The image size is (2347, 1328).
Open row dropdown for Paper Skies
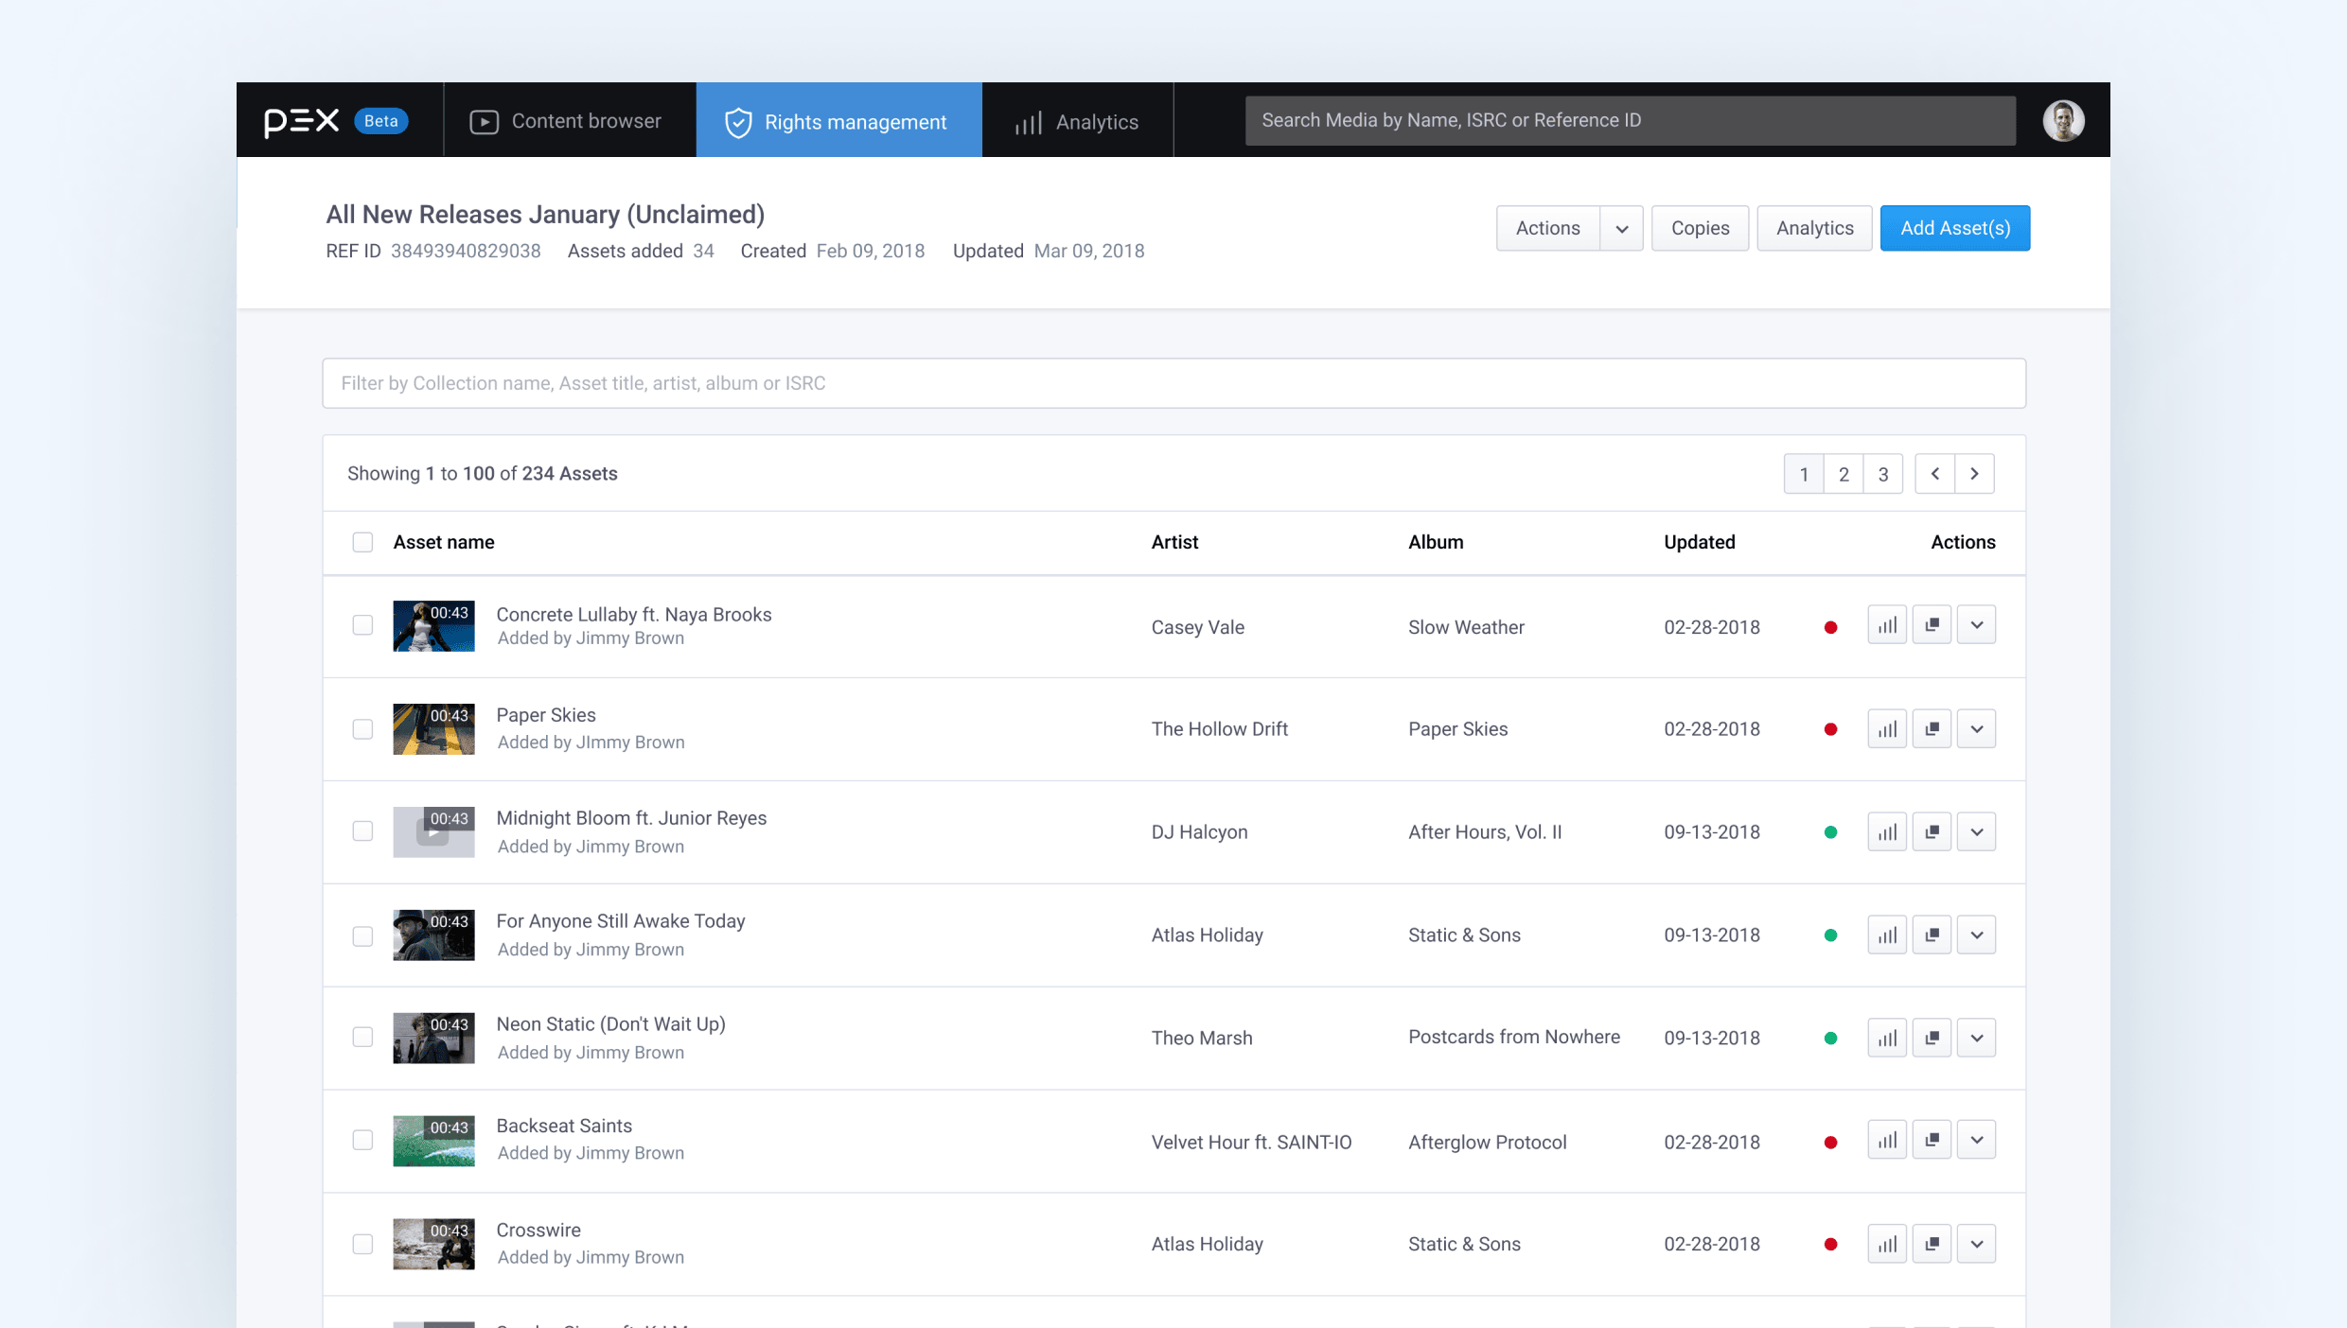(1976, 729)
